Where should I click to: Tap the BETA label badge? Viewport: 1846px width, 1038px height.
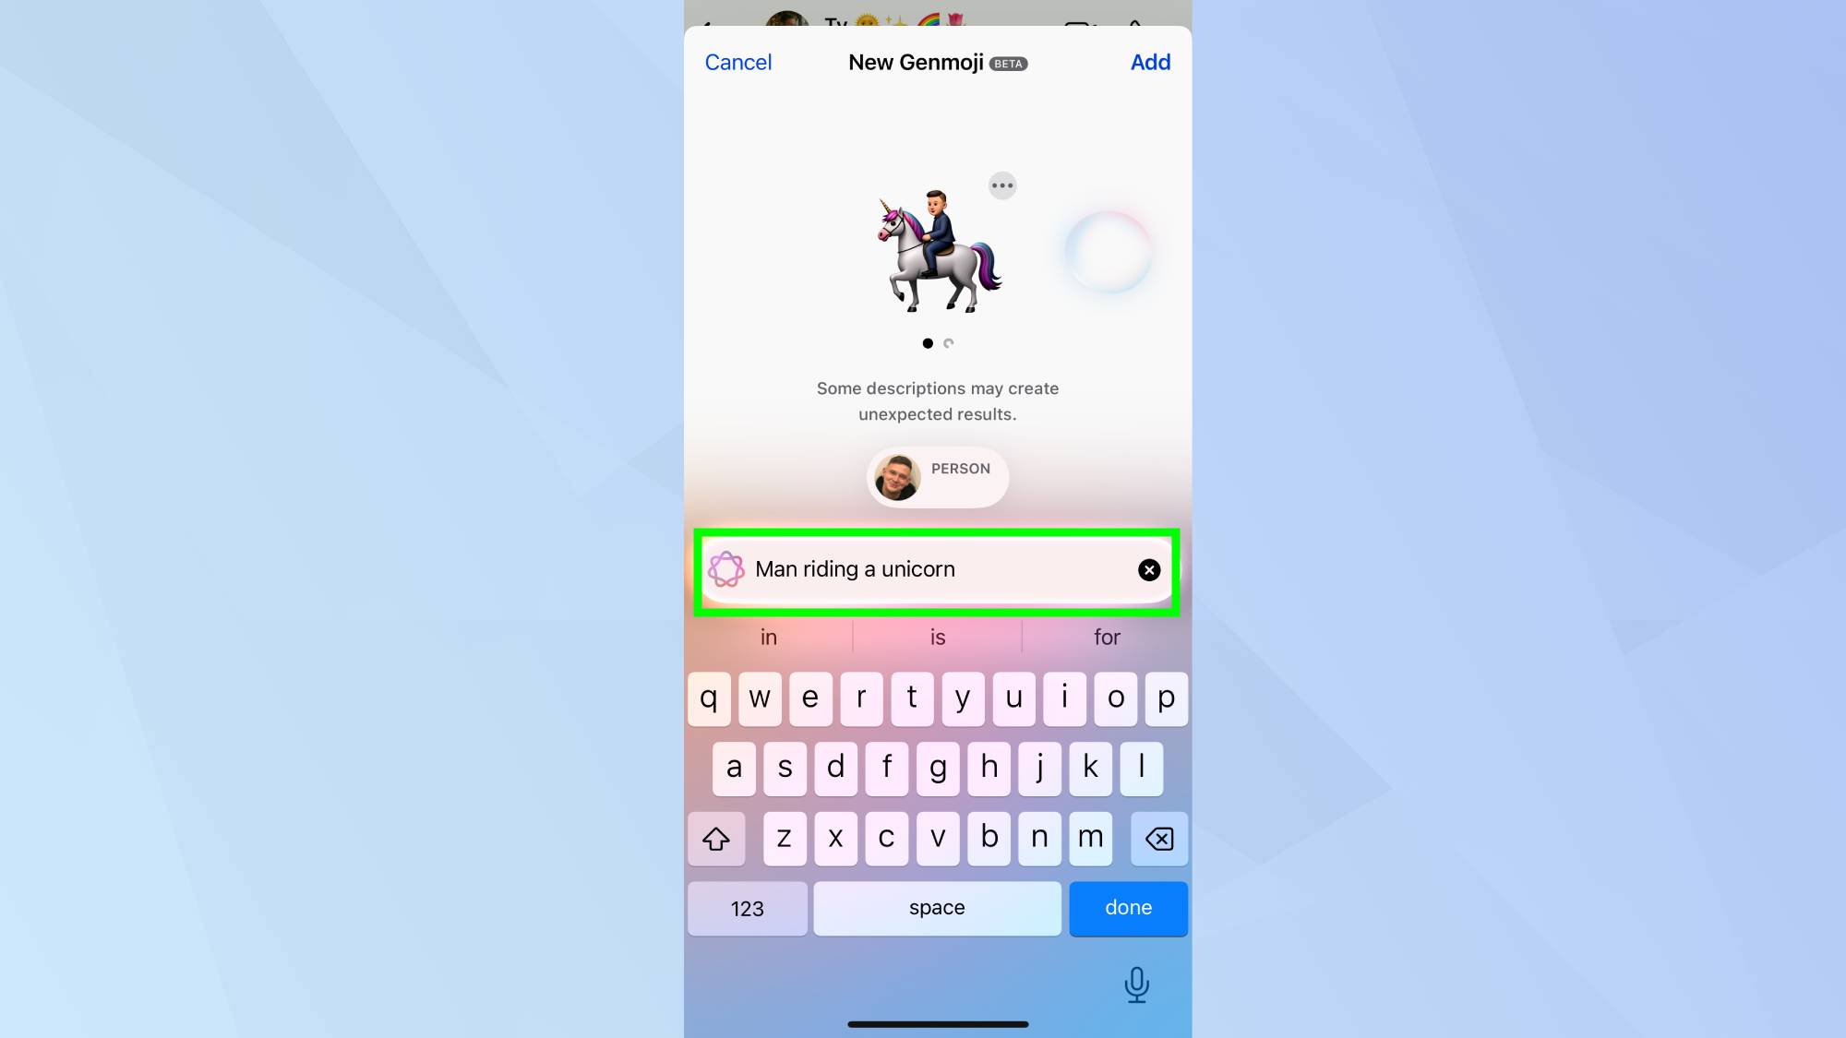point(1009,64)
